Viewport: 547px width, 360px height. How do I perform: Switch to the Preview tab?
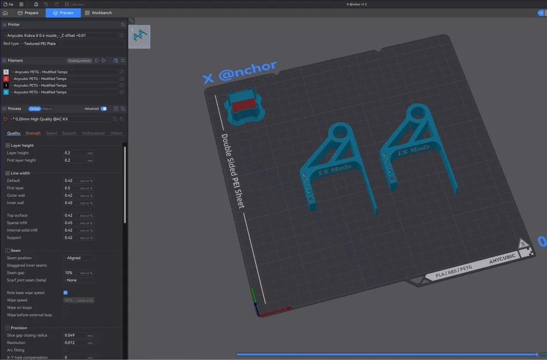[x=63, y=13]
